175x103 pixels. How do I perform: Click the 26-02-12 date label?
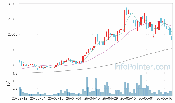pos(20,99)
